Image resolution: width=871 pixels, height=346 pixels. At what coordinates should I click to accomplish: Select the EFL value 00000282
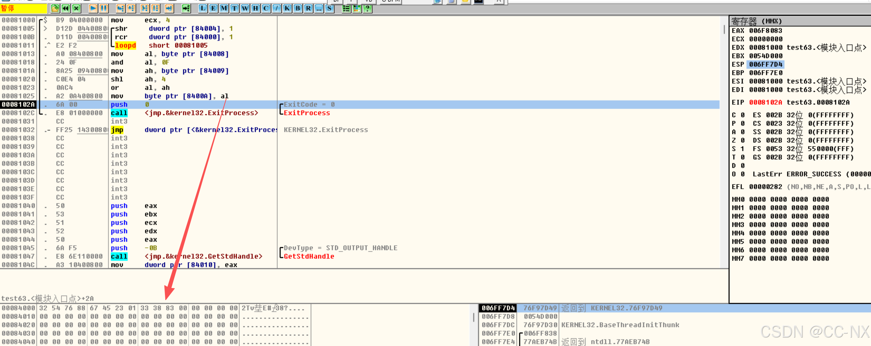[x=766, y=187]
